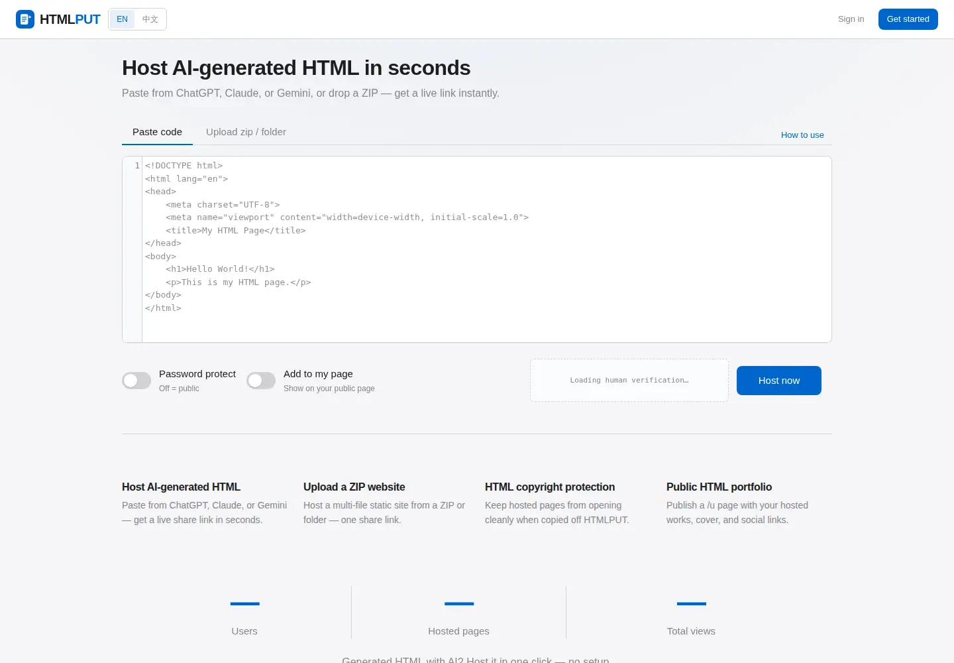Select the Paste code tab
This screenshot has height=663, width=954.
(157, 132)
